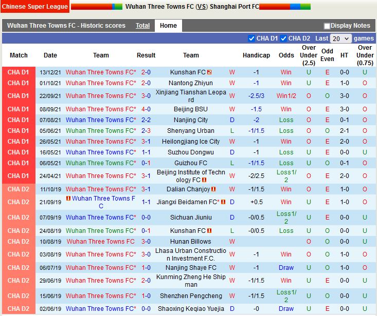The width and height of the screenshot is (377, 316).
Task: Click the red card icon next to Kunshan FC on 24/08/19
Action: click(x=209, y=231)
